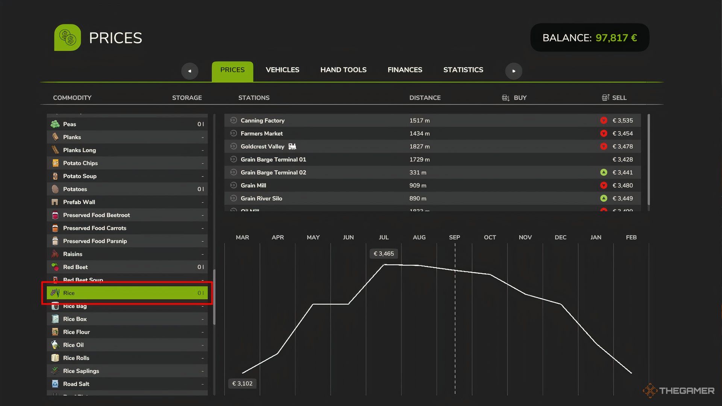Open the Finances tab
The width and height of the screenshot is (722, 406).
(x=405, y=70)
